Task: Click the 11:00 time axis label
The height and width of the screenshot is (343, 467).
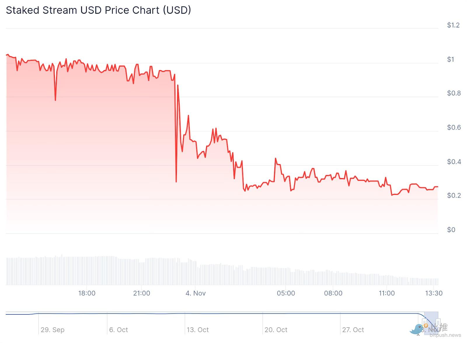Action: [x=387, y=293]
